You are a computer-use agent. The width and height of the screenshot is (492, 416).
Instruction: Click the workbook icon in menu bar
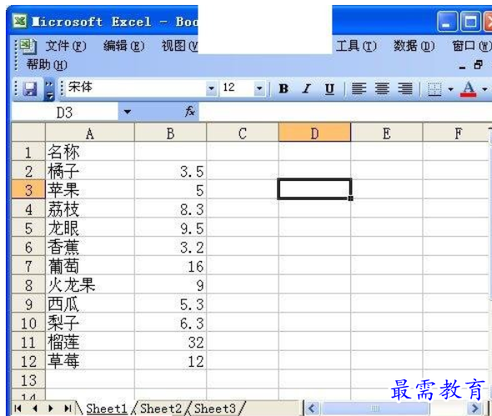pos(28,47)
